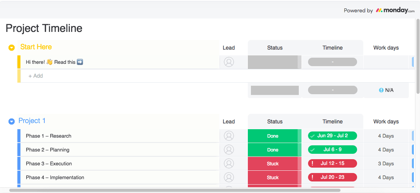The image size is (420, 193).
Task: Set empty timeline for 'Hi there' row
Action: [x=332, y=62]
